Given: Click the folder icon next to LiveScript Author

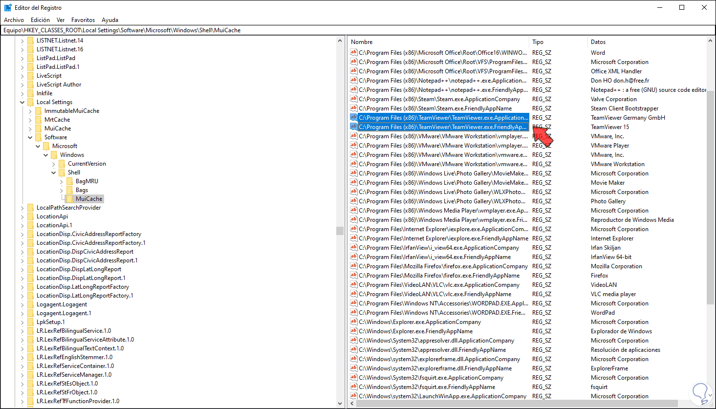Looking at the screenshot, I should pyautogui.click(x=31, y=85).
